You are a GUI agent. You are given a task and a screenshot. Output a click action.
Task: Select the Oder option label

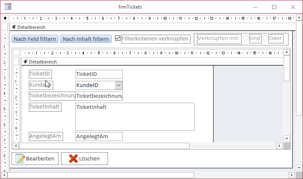point(276,38)
